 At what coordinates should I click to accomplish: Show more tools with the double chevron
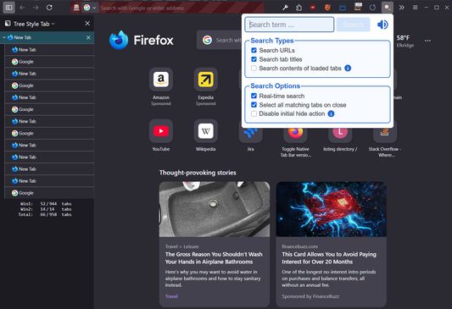point(401,8)
